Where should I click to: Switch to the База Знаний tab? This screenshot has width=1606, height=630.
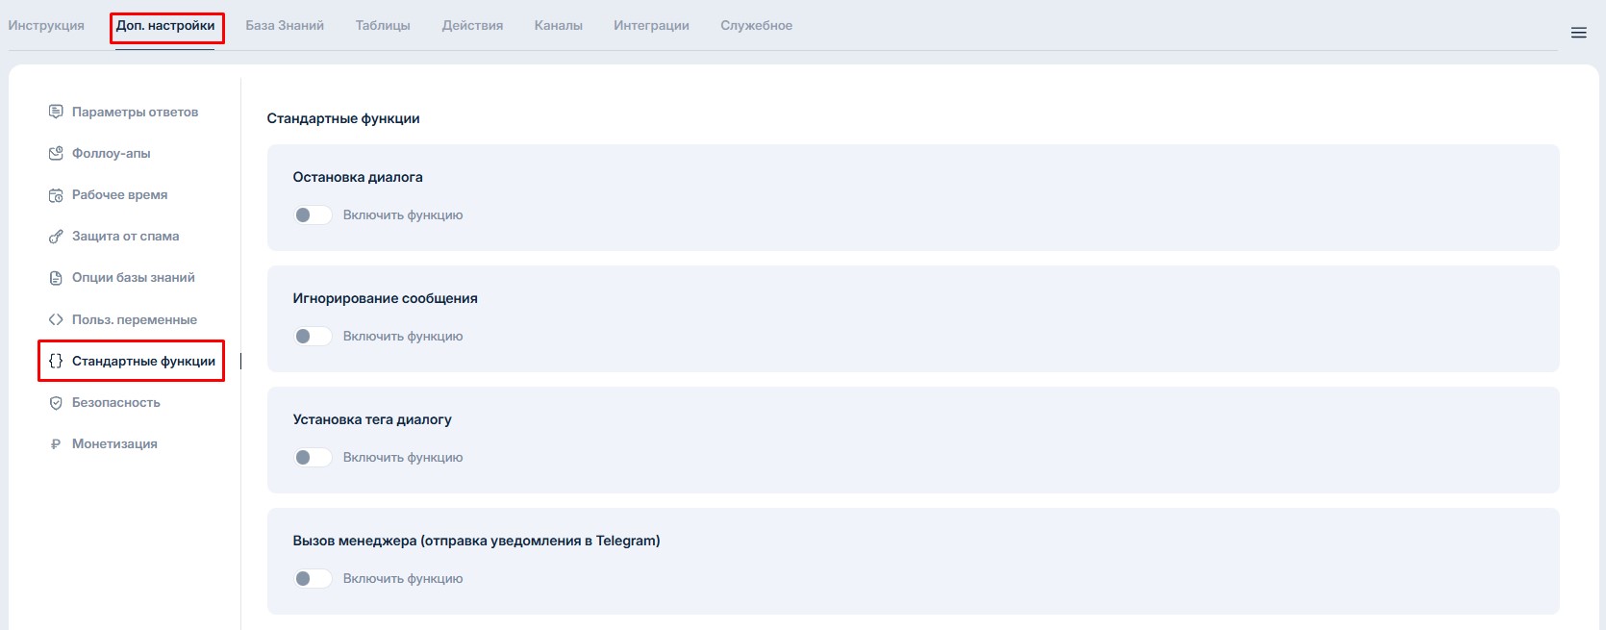(285, 26)
